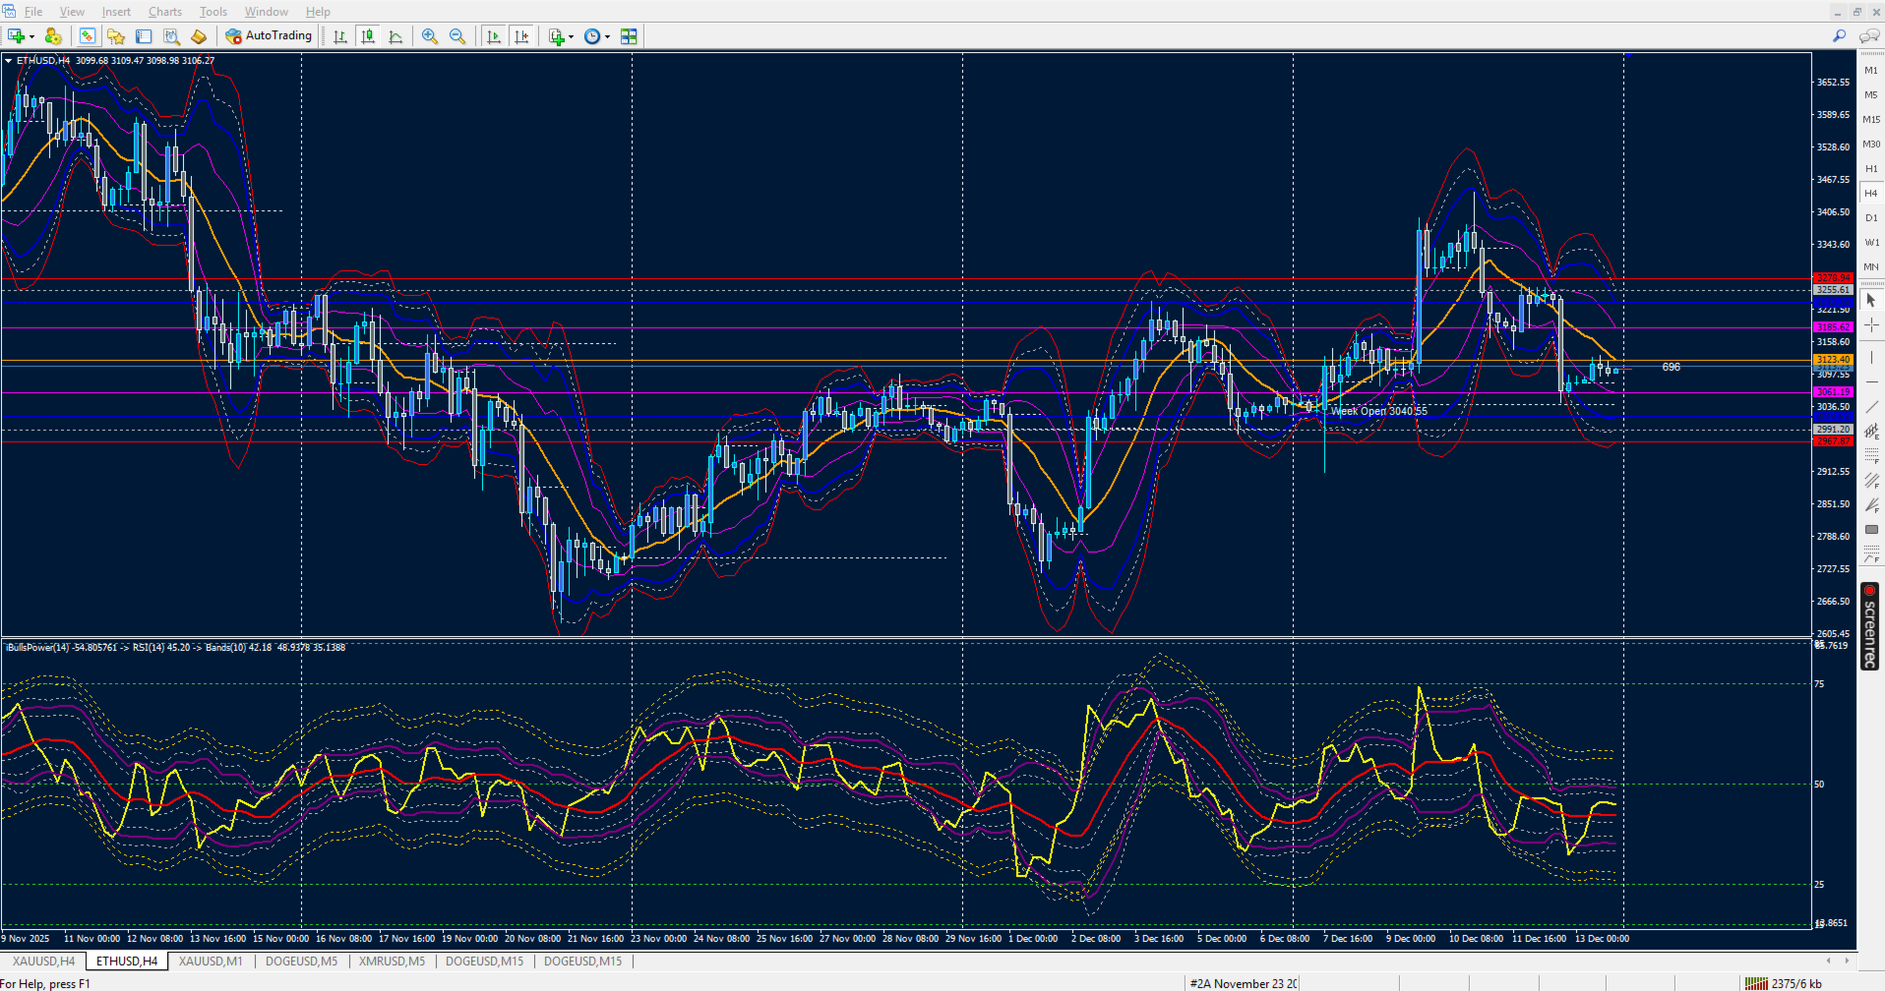Set timeframe to M1
Viewport: 1885px width, 991px height.
pos(1871,71)
